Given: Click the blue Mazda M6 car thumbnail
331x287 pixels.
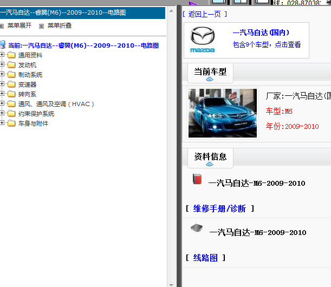Looking at the screenshot, I should (223, 113).
